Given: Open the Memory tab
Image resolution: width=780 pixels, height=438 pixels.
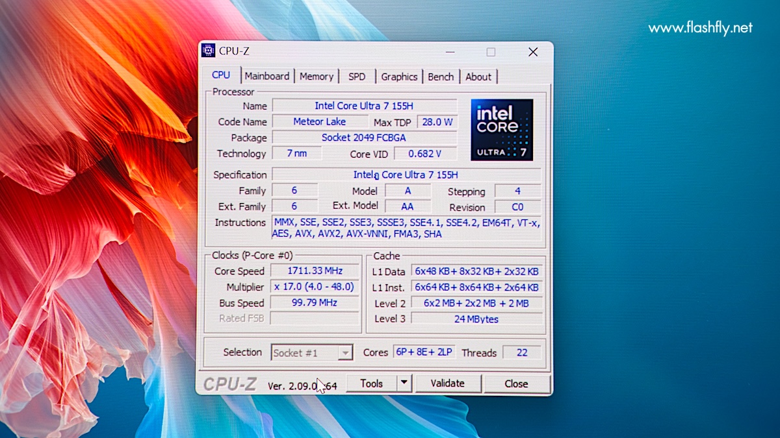Looking at the screenshot, I should point(316,77).
